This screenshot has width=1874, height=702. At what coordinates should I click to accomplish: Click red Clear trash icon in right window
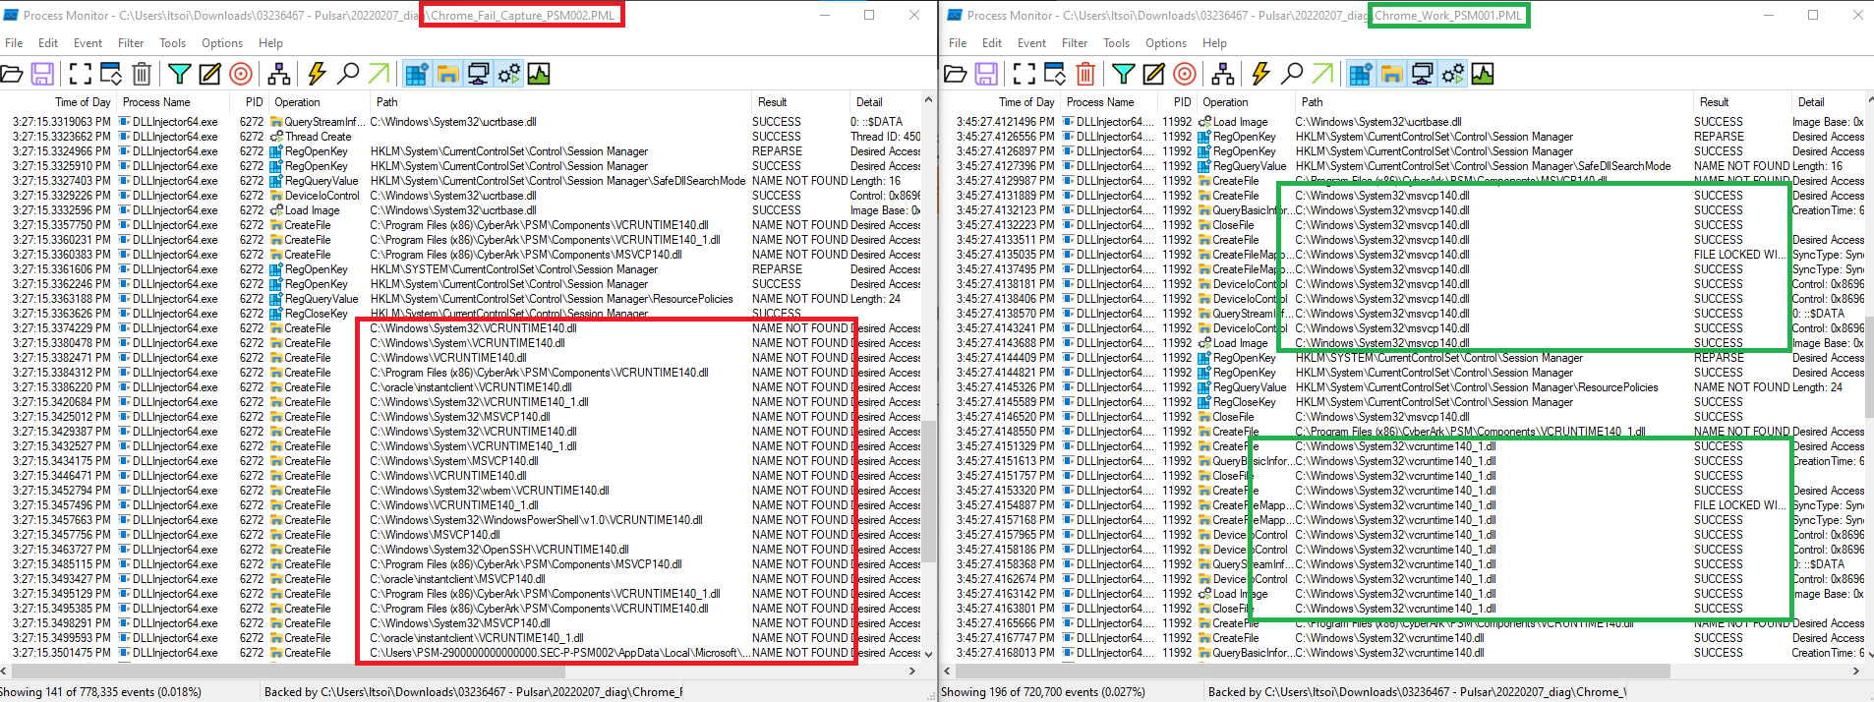coord(1085,74)
